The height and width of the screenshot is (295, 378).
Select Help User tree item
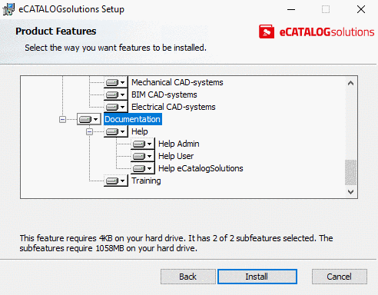point(176,156)
